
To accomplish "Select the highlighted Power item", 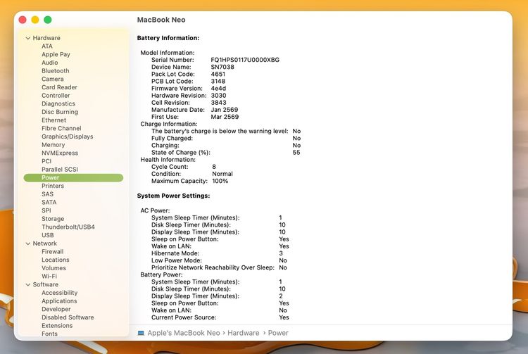I will (x=73, y=177).
